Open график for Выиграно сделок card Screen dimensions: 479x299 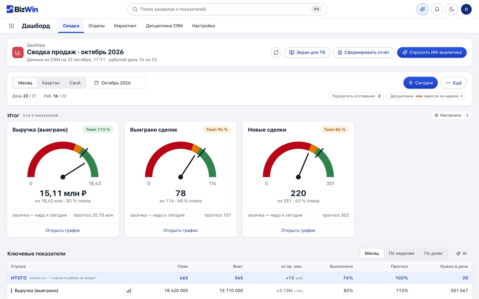180,230
